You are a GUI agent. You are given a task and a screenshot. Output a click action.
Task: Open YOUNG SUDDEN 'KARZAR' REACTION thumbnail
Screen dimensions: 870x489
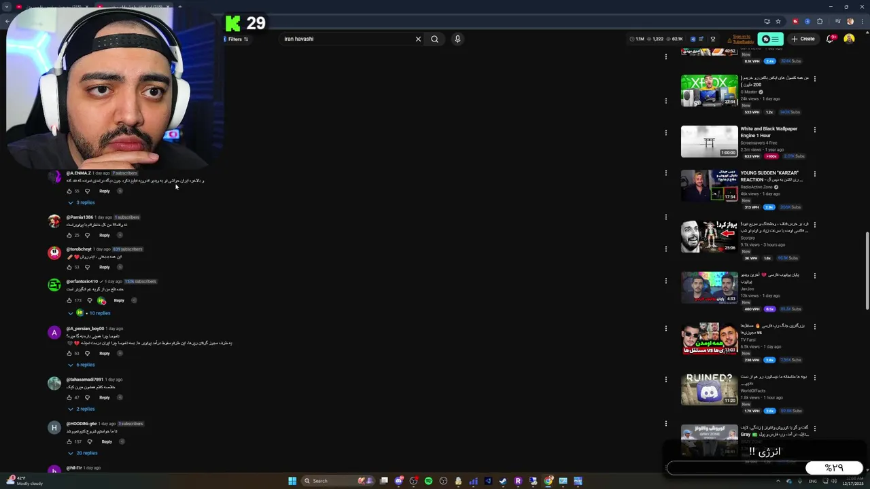(x=709, y=185)
